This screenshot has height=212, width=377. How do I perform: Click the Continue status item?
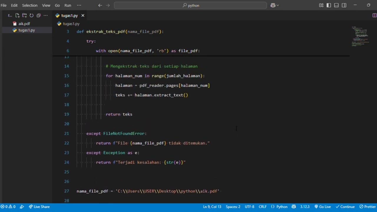pyautogui.click(x=345, y=207)
